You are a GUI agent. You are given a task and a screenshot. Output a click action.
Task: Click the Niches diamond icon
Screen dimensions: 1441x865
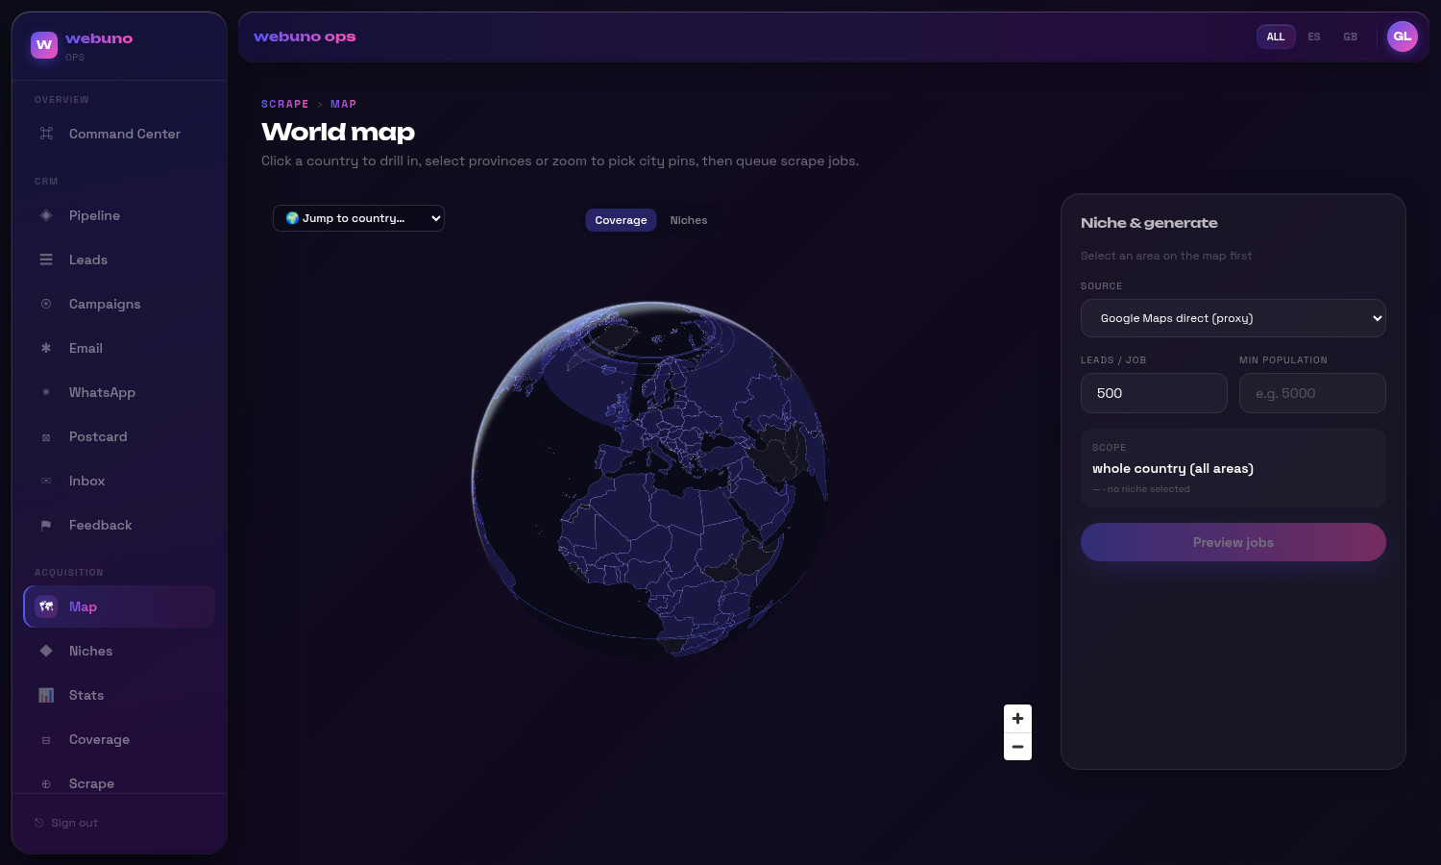click(x=46, y=651)
